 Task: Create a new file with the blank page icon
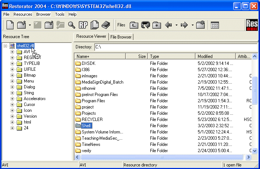(10, 25)
